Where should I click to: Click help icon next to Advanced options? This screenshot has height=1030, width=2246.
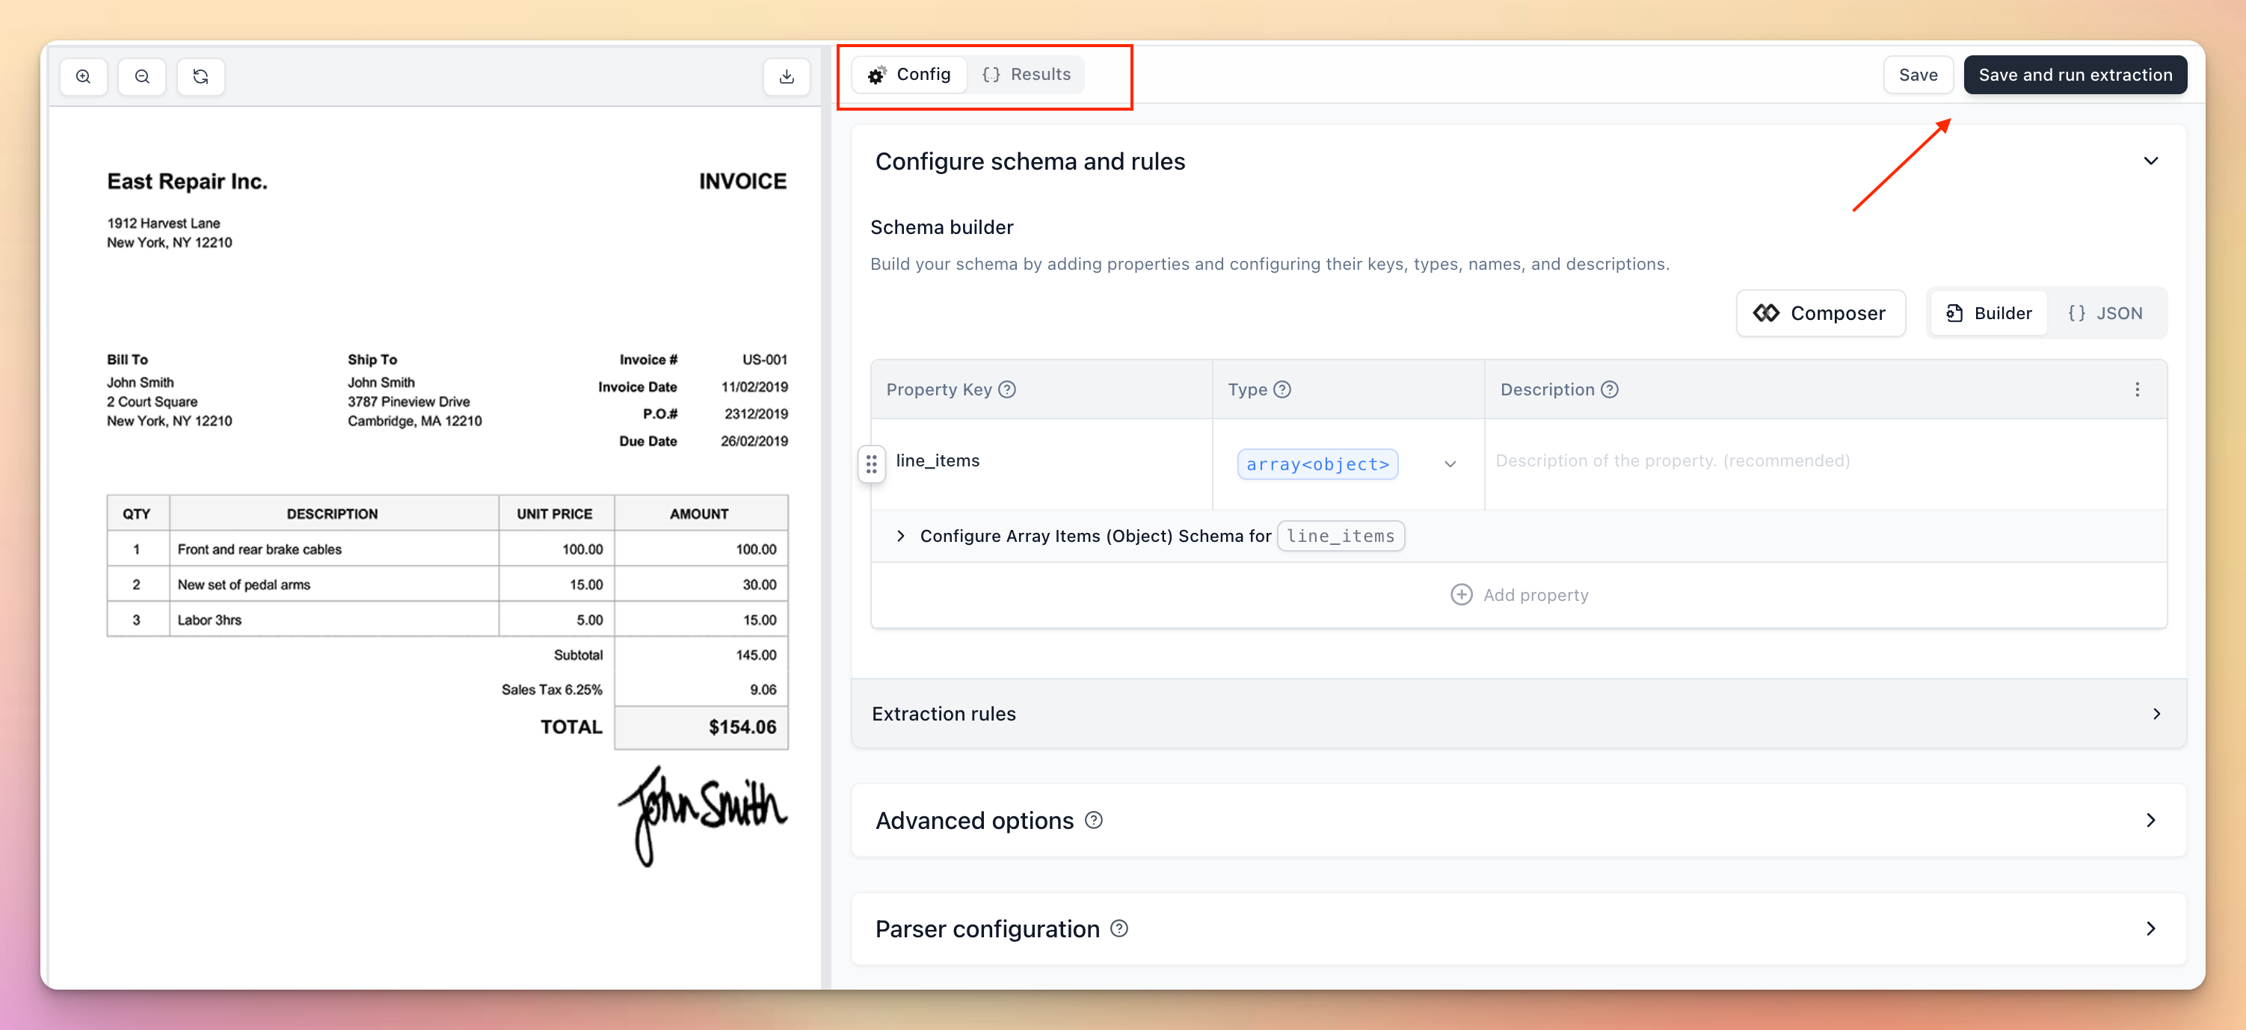point(1093,820)
